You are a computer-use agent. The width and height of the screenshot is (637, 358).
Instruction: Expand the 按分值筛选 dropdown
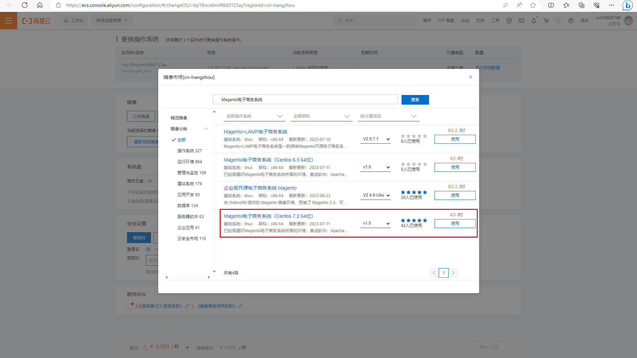389,116
